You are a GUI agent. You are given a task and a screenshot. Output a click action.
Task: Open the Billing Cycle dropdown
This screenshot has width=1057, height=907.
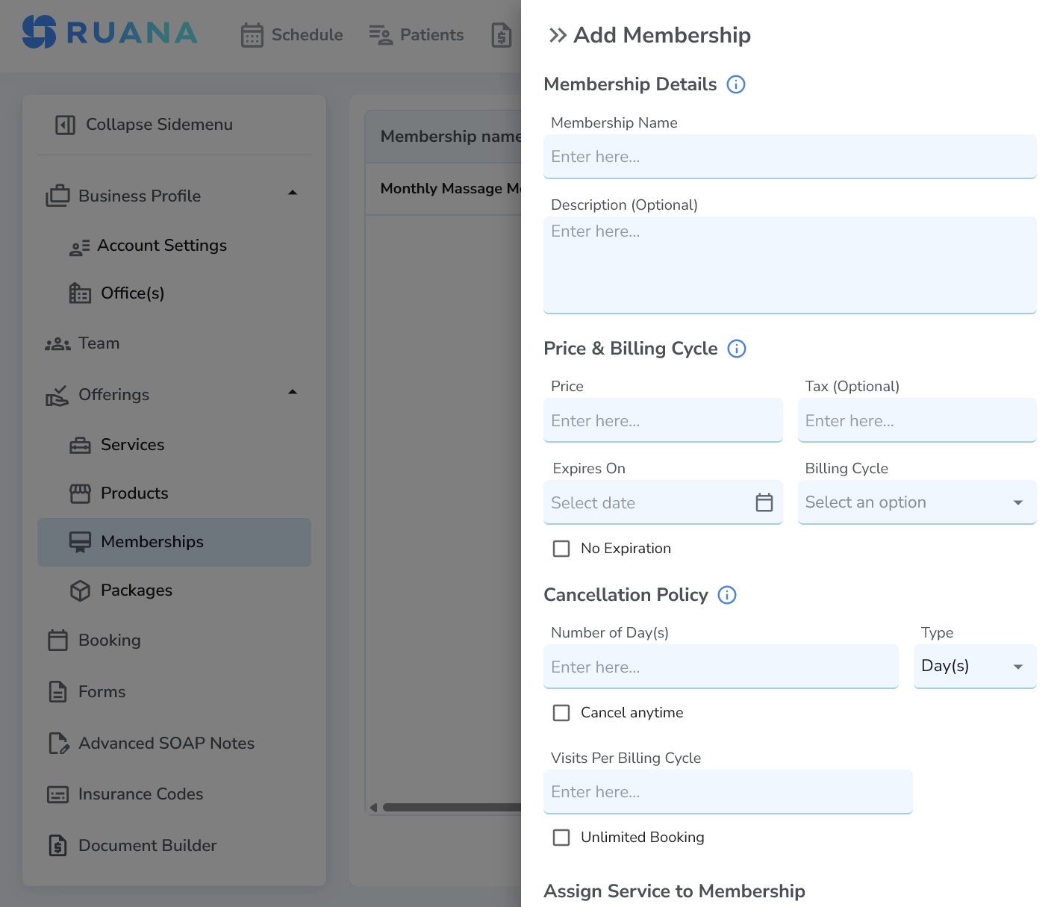pyautogui.click(x=916, y=502)
